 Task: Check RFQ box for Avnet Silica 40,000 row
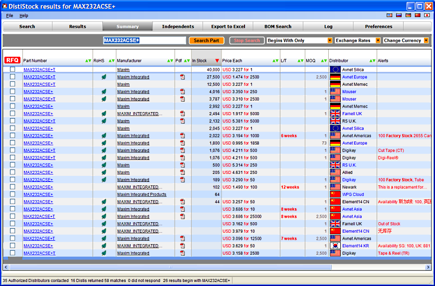tap(12, 69)
